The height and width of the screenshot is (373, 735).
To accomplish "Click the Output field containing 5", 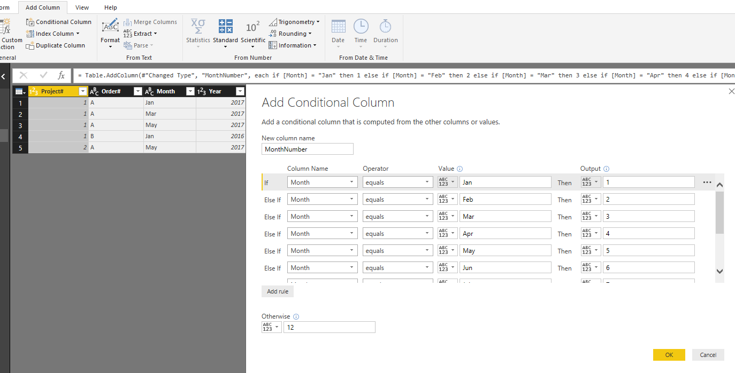I will (x=648, y=251).
